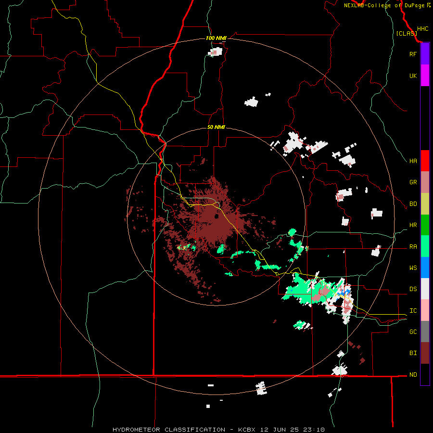This screenshot has height=433, width=433.
Task: Click the HR legend label
Action: coord(413,225)
